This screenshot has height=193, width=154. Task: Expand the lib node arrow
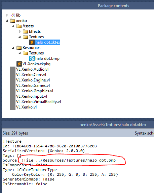7,15
